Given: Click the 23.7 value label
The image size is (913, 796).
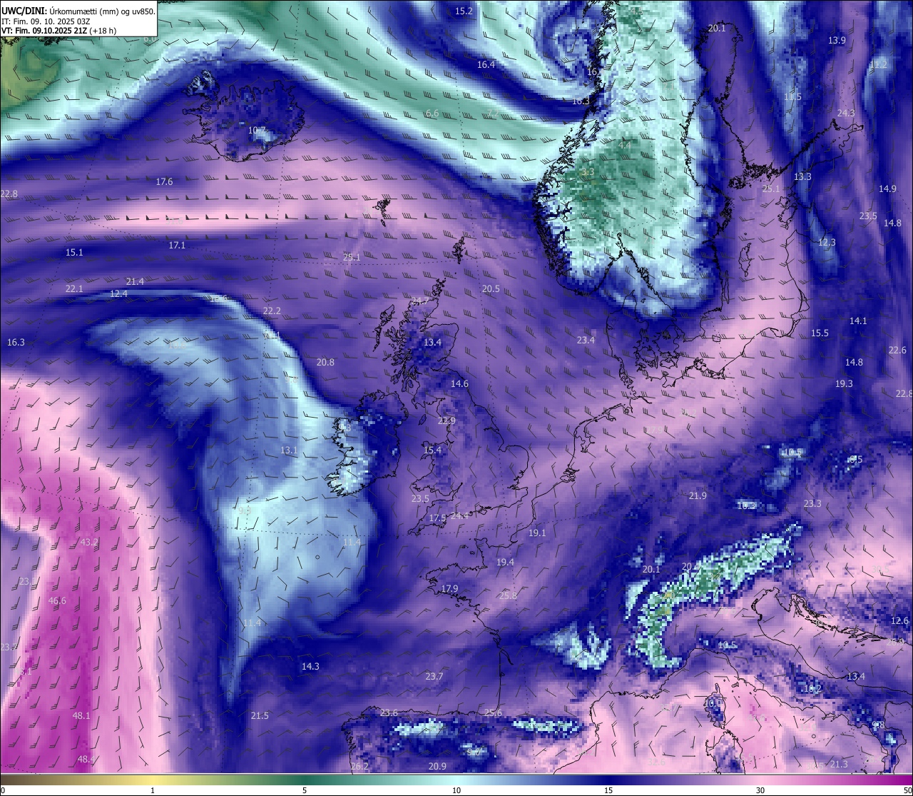Looking at the screenshot, I should 434,676.
